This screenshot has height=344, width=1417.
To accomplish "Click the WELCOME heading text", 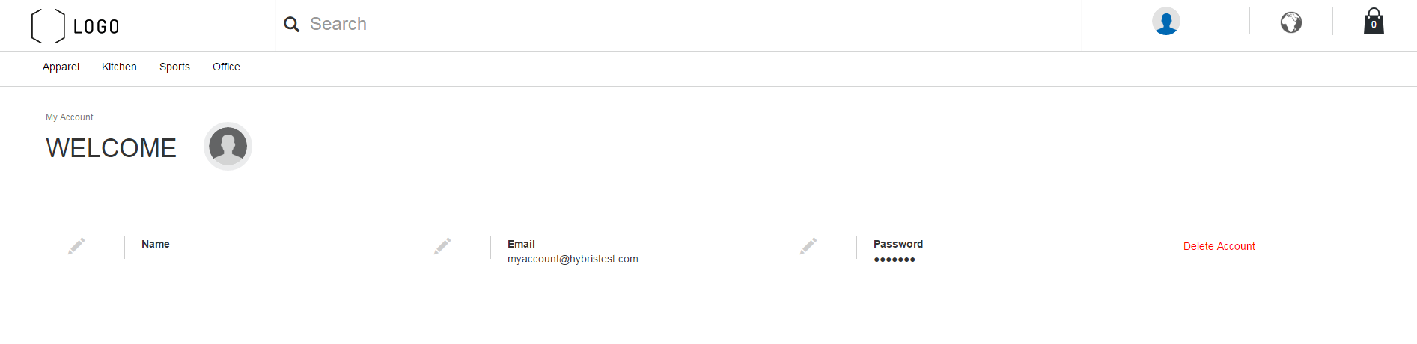I will [x=111, y=148].
